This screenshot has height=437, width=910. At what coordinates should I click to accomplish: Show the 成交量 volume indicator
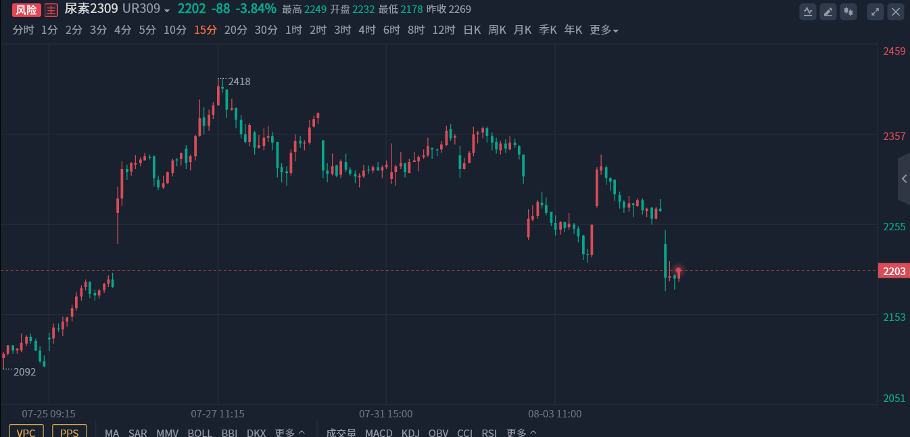(341, 432)
